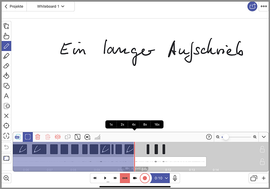Screen dimensions: 270x189
Task: Select the dashed selection insert tool
Action: pos(6,106)
